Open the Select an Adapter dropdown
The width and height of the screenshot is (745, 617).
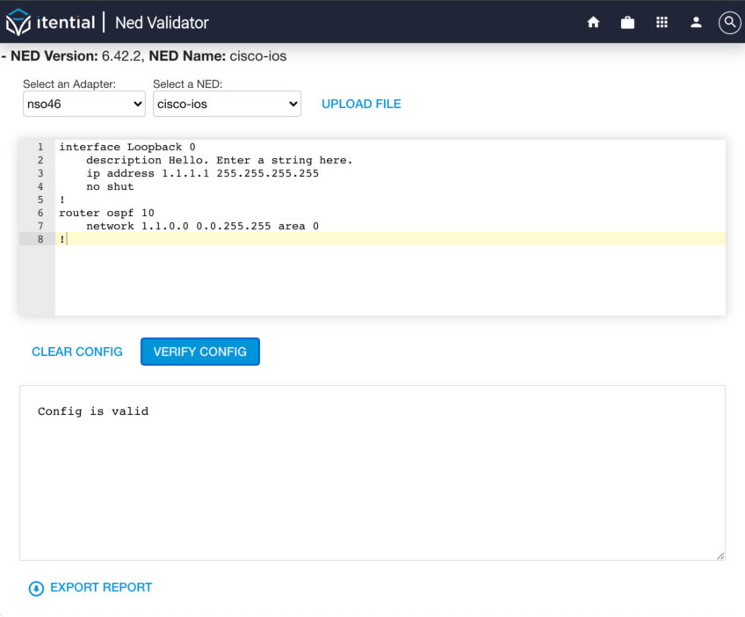click(84, 104)
